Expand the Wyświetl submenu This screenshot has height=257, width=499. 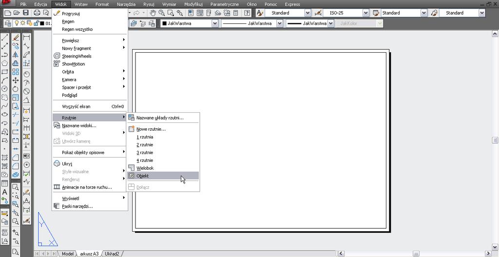pyautogui.click(x=90, y=198)
